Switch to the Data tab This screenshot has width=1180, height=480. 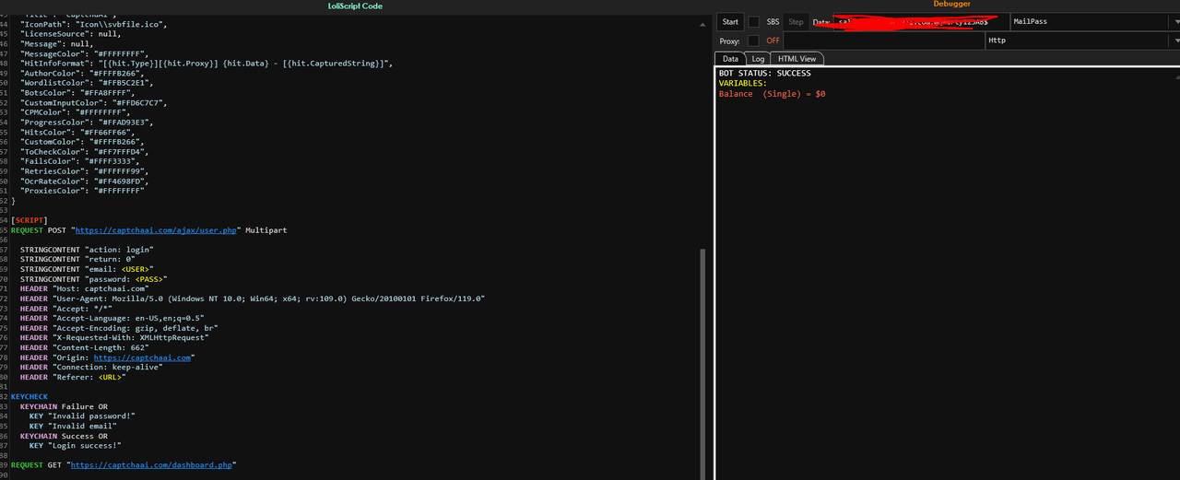[x=730, y=58]
